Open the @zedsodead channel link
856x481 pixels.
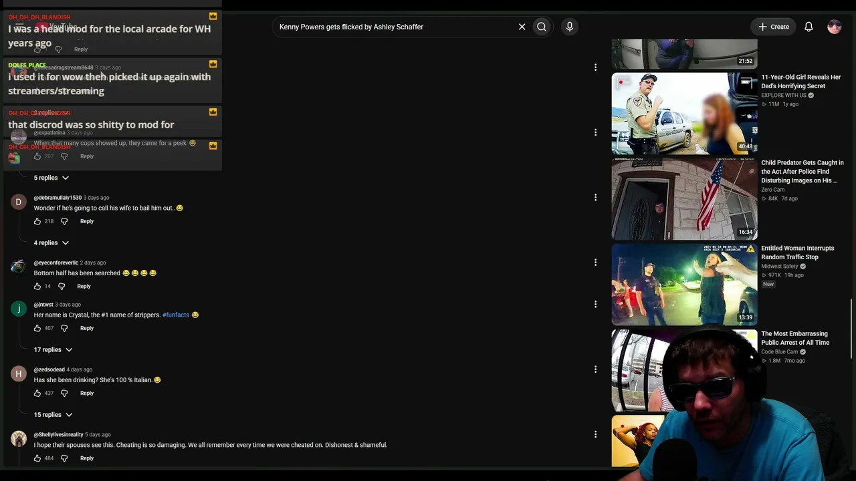click(x=49, y=369)
